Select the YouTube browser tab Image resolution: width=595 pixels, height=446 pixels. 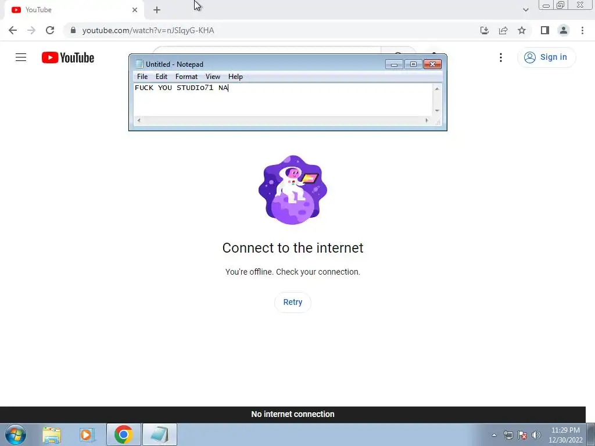74,10
